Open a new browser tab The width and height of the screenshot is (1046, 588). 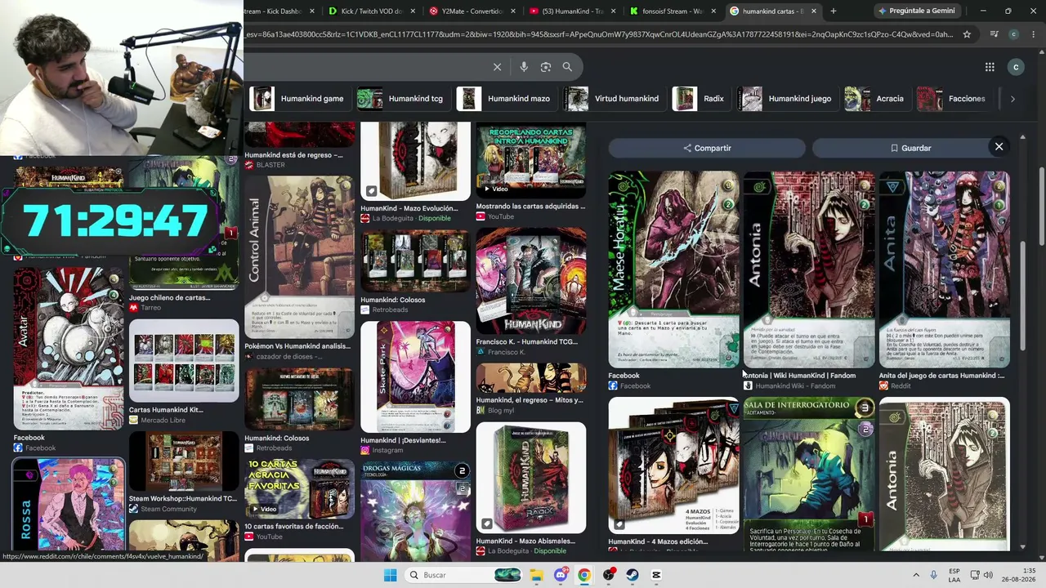pos(833,11)
